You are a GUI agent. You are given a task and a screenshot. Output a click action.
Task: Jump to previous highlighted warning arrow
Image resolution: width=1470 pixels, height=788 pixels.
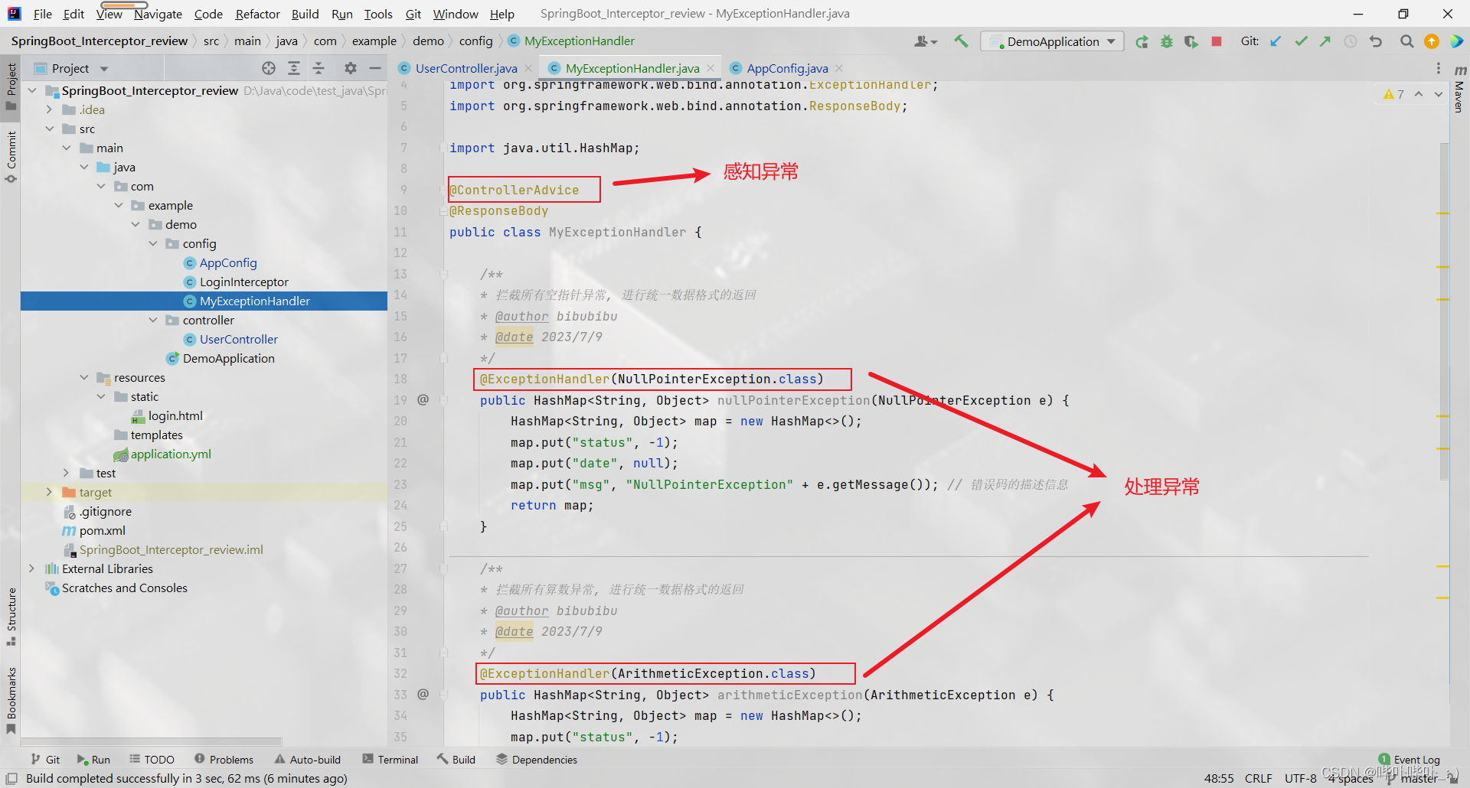tap(1419, 94)
